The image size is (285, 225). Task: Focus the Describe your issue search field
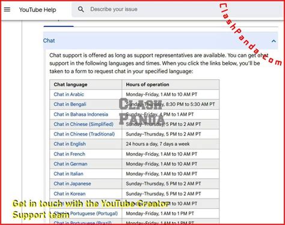(x=177, y=9)
